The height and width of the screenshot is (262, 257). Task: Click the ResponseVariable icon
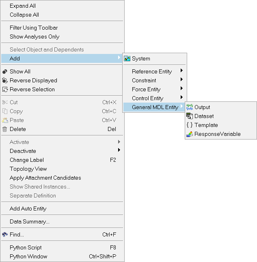[190, 134]
